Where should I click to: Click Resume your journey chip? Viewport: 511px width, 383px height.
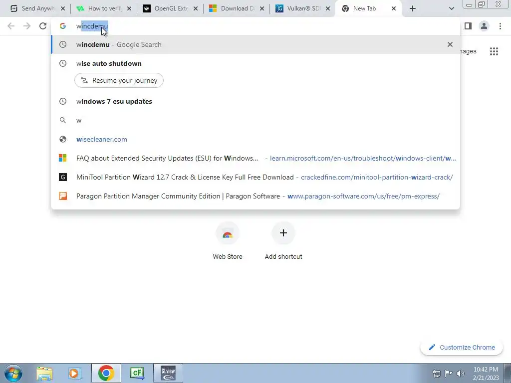[119, 80]
